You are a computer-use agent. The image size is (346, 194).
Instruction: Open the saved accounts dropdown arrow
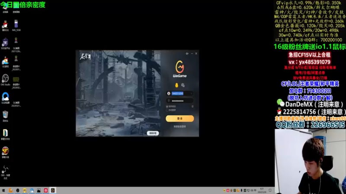coord(191,94)
